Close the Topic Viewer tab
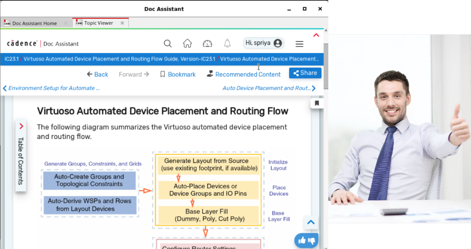The image size is (471, 249). 123,23
